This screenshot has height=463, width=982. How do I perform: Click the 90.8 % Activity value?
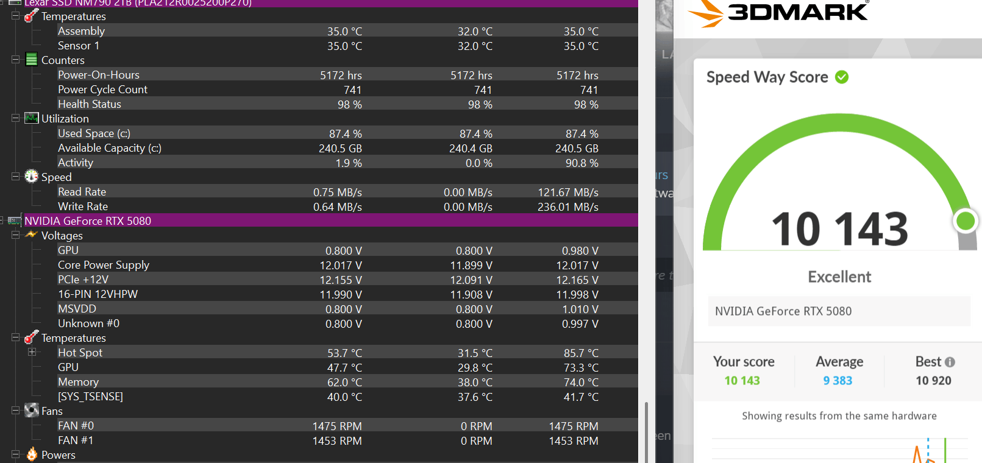pyautogui.click(x=582, y=163)
